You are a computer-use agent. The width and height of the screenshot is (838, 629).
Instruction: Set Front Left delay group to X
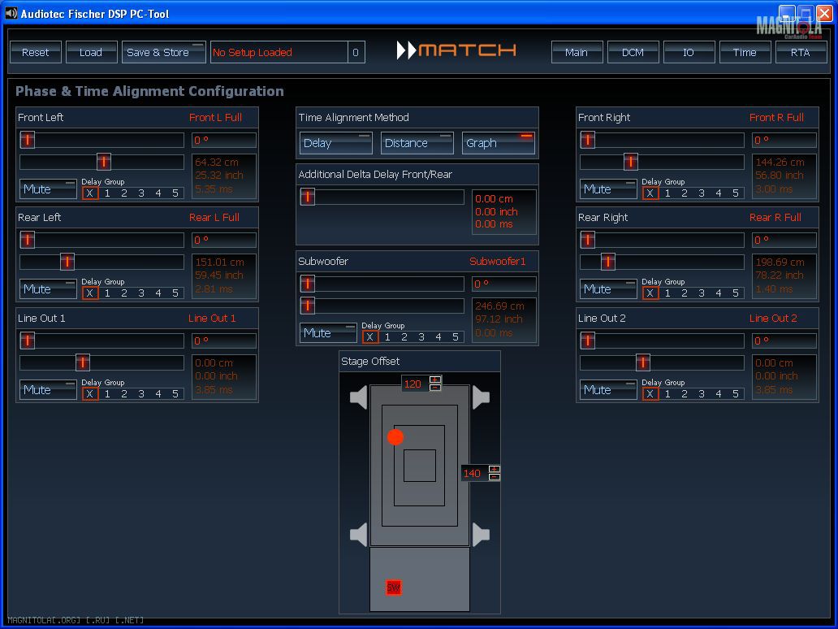[90, 193]
